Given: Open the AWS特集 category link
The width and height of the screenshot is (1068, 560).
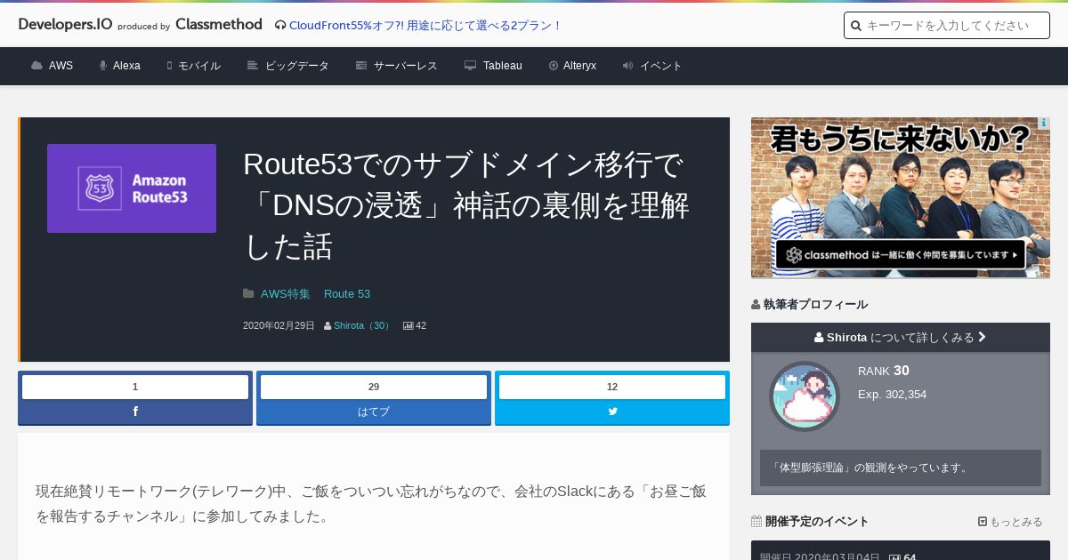Looking at the screenshot, I should (x=286, y=293).
